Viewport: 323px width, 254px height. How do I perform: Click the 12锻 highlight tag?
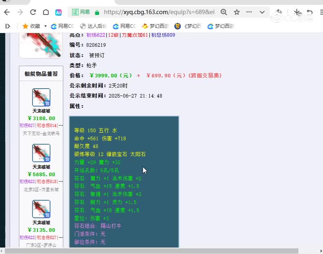pyautogui.click(x=113, y=35)
